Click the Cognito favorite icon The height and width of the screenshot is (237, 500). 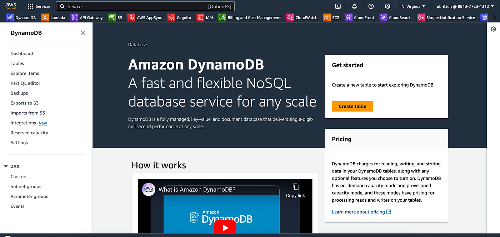171,17
